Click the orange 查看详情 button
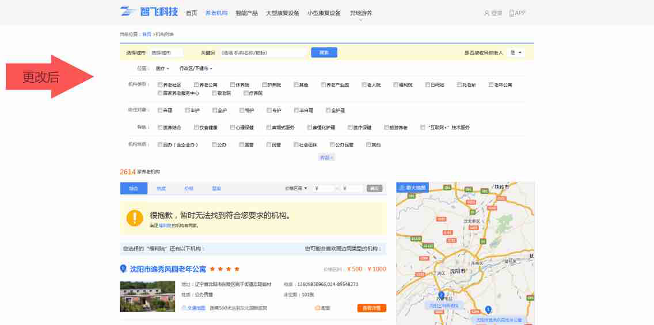 click(371, 308)
